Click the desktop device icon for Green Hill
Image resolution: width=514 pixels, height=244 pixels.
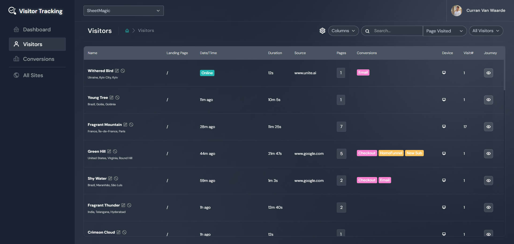tap(444, 153)
